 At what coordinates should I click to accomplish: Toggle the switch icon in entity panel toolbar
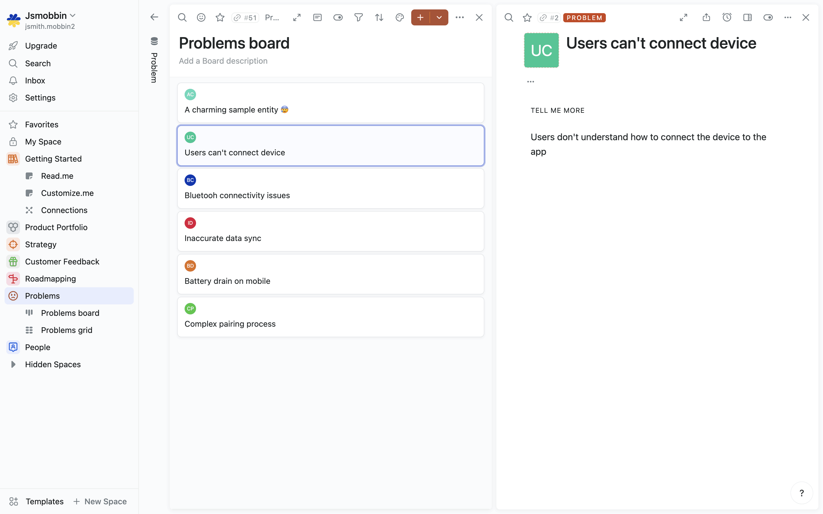click(768, 17)
